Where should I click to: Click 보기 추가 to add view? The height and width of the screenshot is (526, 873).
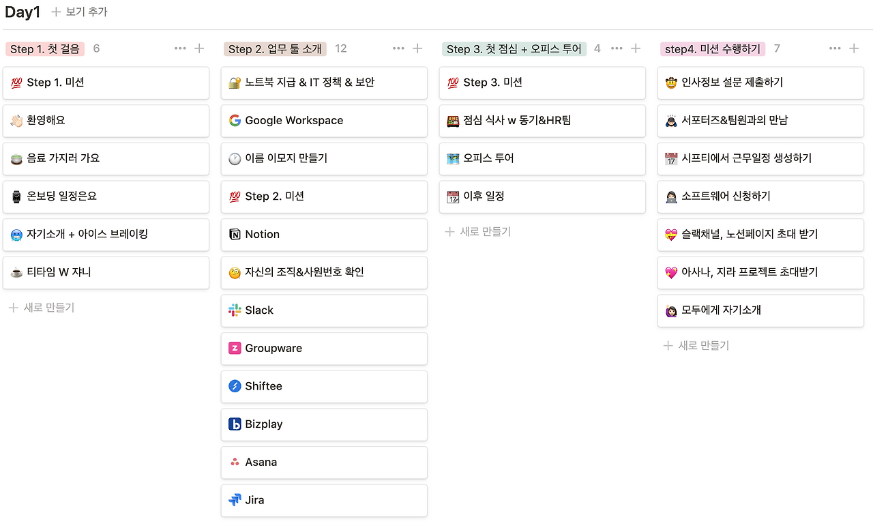[79, 12]
